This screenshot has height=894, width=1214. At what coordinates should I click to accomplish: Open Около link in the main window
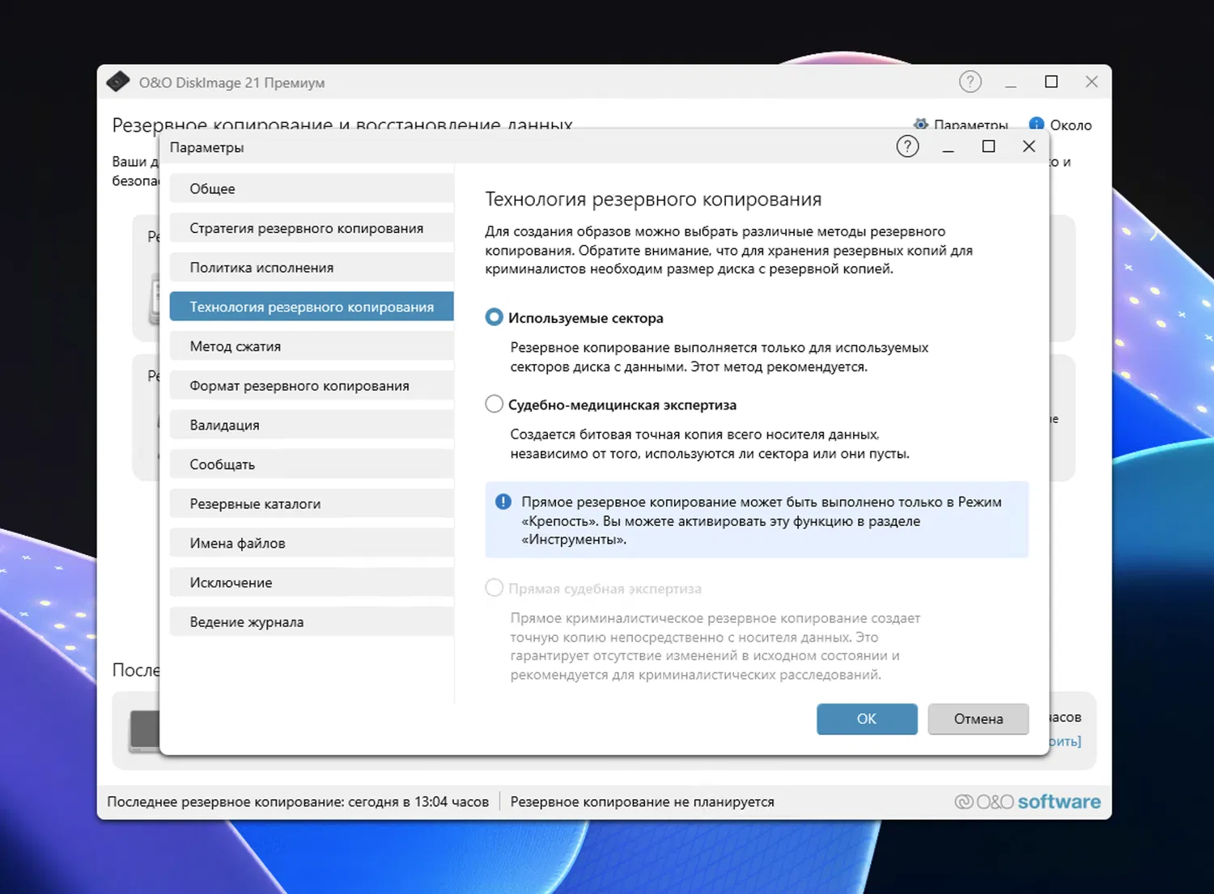1071,125
